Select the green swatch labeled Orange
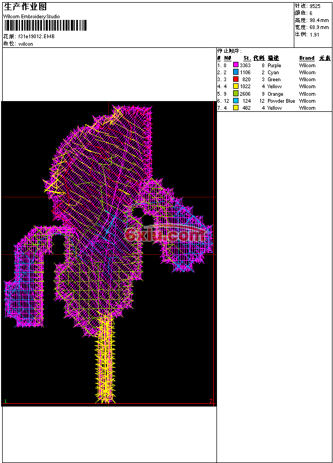Image resolution: width=333 pixels, height=463 pixels. click(x=235, y=94)
